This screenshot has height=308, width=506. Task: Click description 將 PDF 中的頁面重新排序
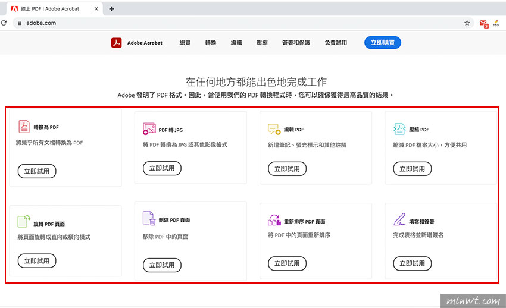(x=299, y=235)
